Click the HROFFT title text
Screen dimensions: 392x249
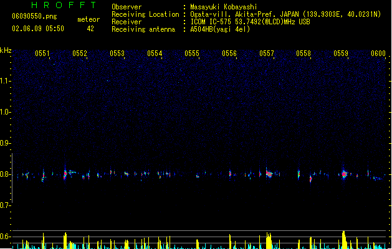coord(64,5)
